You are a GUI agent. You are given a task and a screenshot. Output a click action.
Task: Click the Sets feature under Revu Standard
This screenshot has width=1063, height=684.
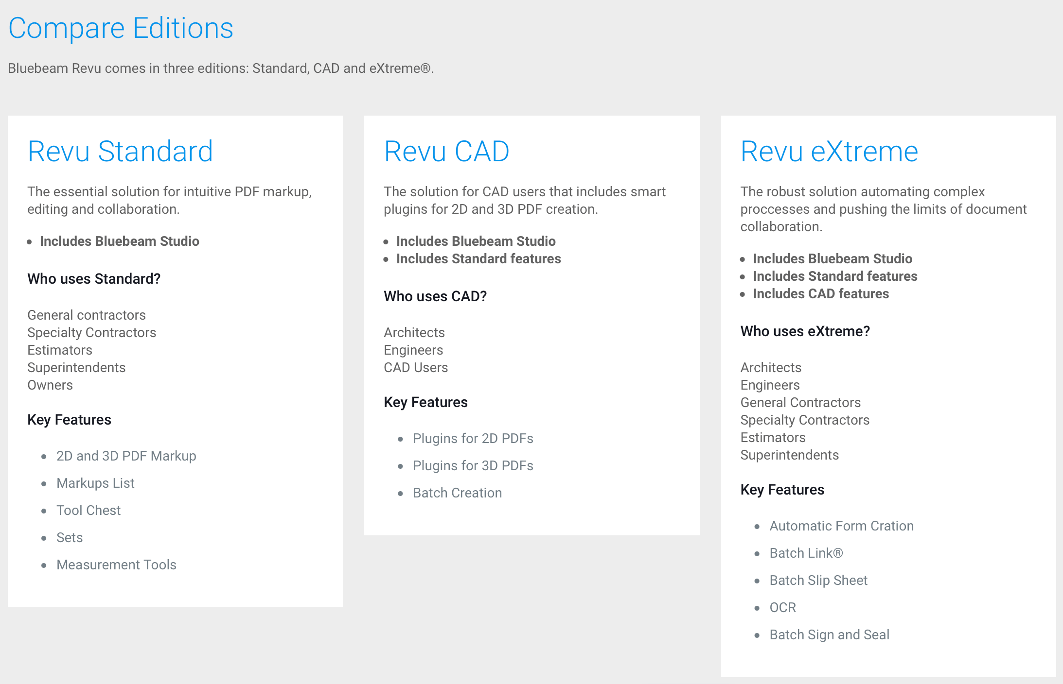[70, 537]
